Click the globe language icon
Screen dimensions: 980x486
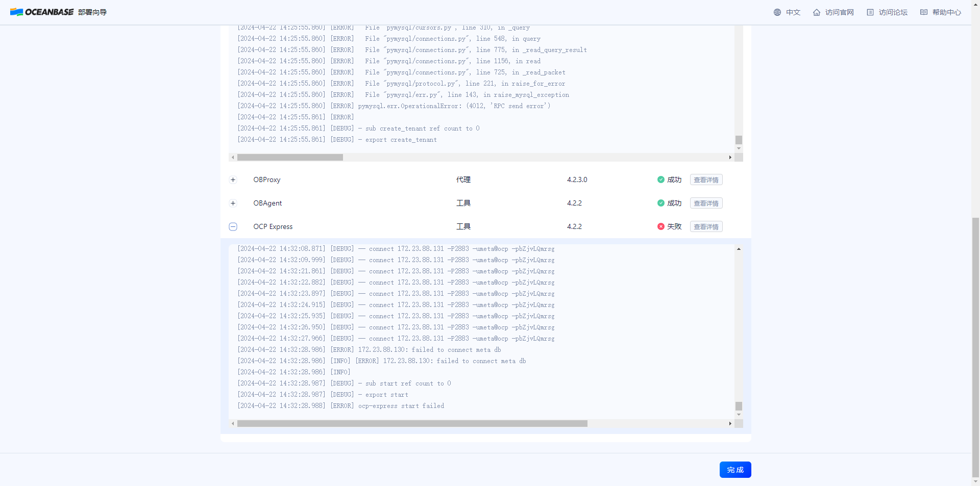tap(777, 12)
